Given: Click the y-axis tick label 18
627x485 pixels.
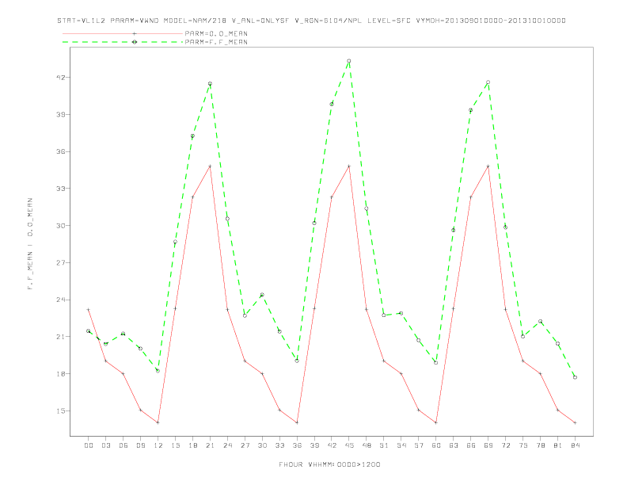Looking at the screenshot, I should [x=61, y=374].
